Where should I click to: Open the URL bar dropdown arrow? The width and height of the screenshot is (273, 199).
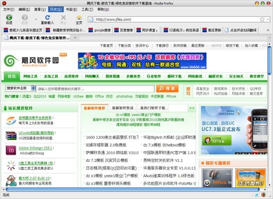coord(268,19)
